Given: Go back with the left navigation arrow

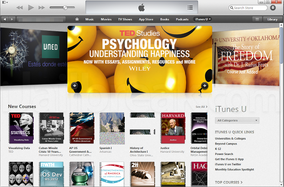Looking at the screenshot, I should pos(5,19).
